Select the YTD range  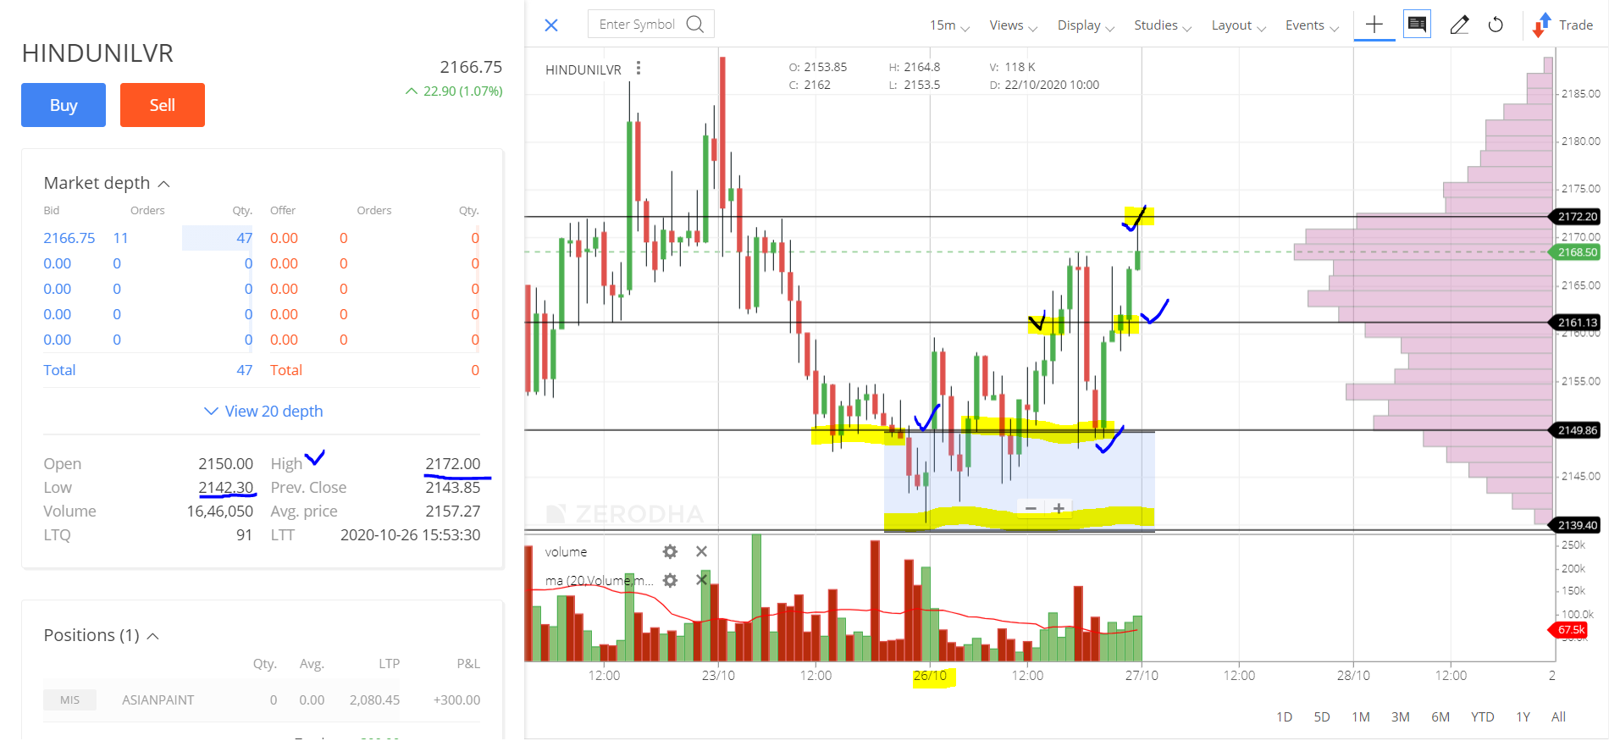1482,716
